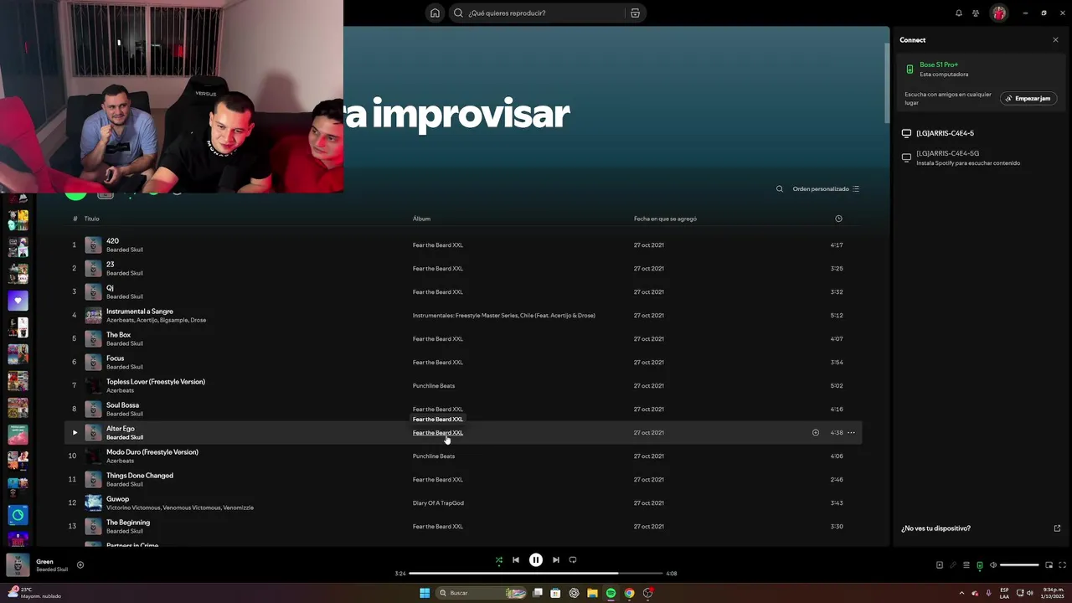
Task: Select the track The Beginning
Action: [128, 523]
